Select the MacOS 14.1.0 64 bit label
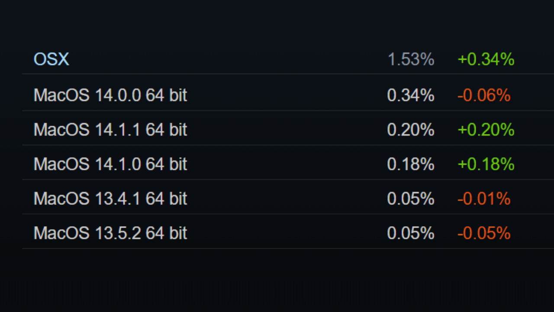Image resolution: width=554 pixels, height=312 pixels. point(110,164)
